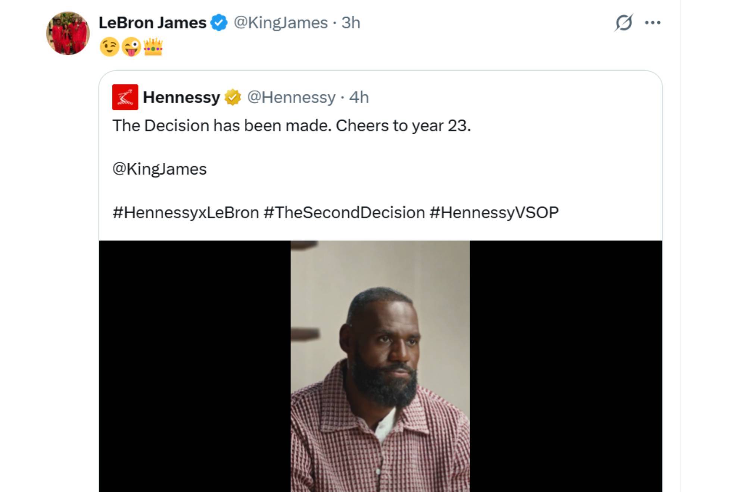The image size is (739, 492).
Task: Open the Grok explain-post icon
Action: click(x=623, y=23)
